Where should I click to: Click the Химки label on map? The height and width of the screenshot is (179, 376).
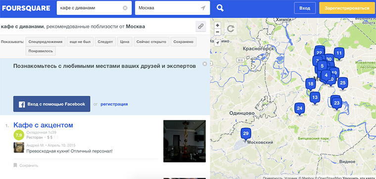point(283,20)
